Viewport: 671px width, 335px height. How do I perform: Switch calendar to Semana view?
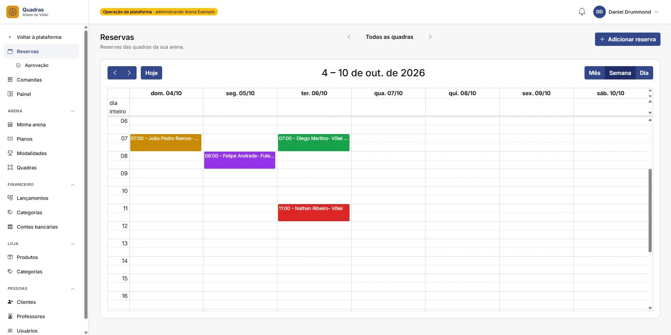620,73
